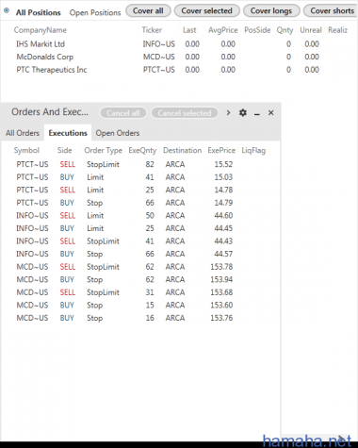This screenshot has height=448, width=358.
Task: Switch to Open Positions view
Action: coord(95,12)
